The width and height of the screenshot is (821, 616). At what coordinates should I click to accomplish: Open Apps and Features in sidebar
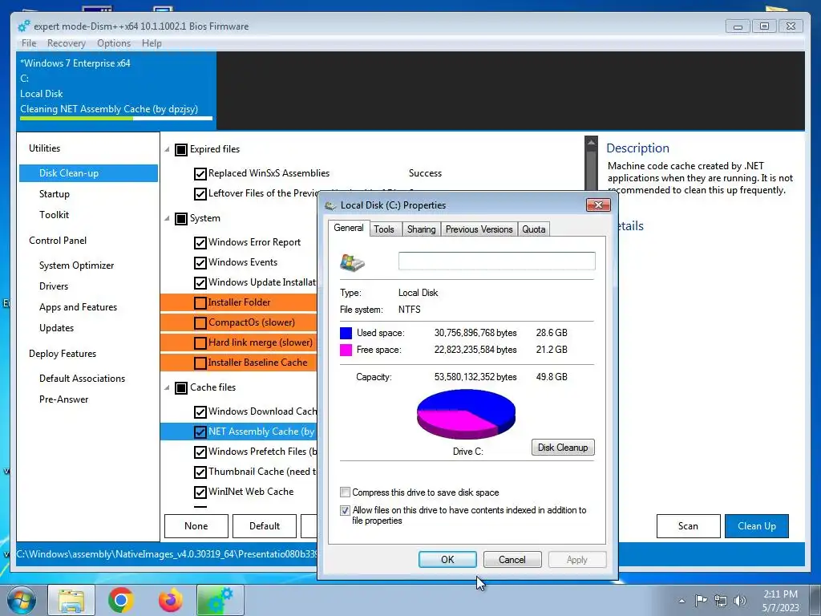click(x=78, y=307)
